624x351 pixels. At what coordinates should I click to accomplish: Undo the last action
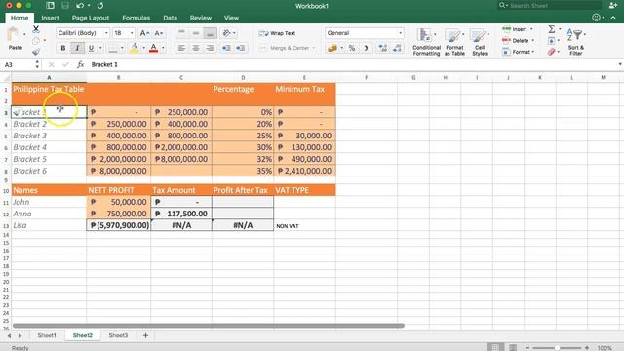click(x=80, y=6)
